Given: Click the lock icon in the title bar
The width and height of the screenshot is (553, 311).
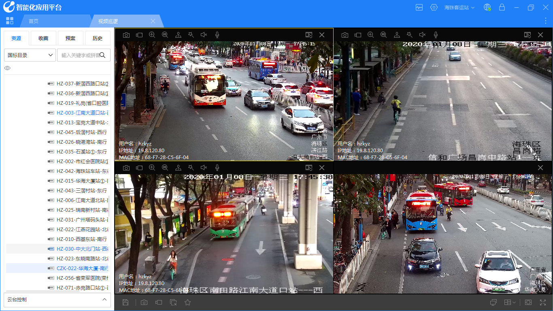Looking at the screenshot, I should pyautogui.click(x=502, y=7).
